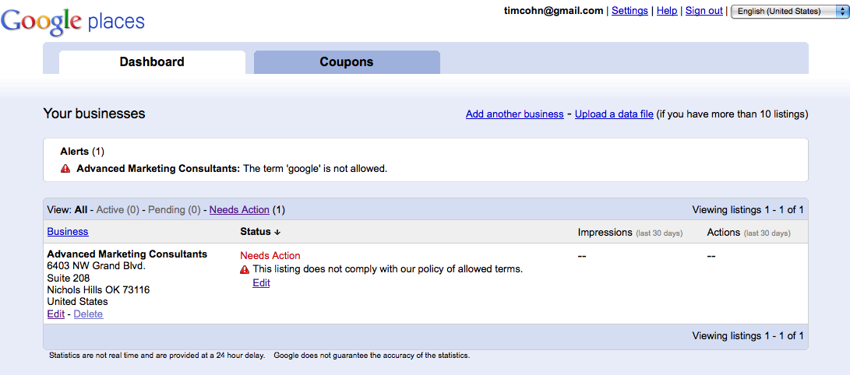The height and width of the screenshot is (375, 850).
Task: Click the Actions column header
Action: 724,233
